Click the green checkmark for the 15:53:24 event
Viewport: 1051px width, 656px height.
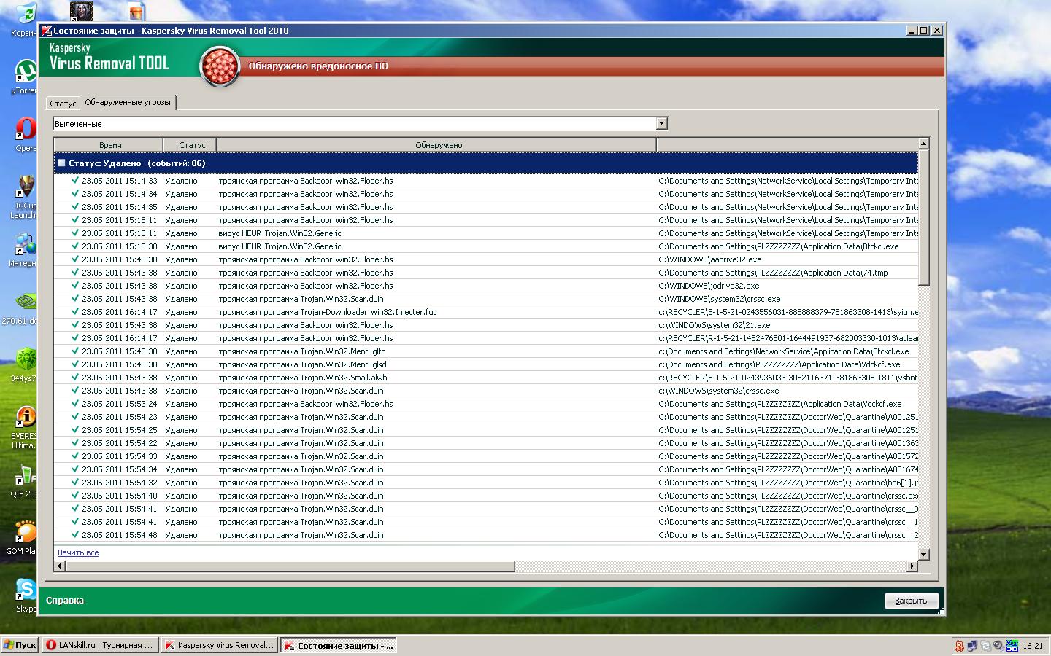(x=74, y=403)
